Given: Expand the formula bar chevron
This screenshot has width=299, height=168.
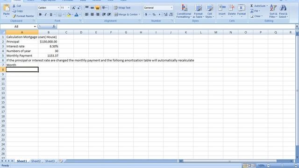Looking at the screenshot, I should click(297, 27).
